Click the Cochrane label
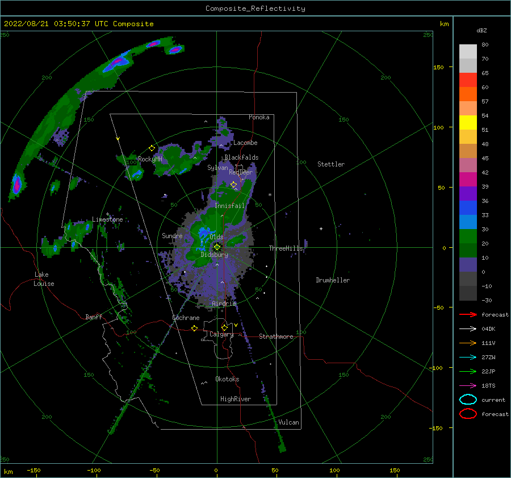This screenshot has height=478, width=511. 186,318
